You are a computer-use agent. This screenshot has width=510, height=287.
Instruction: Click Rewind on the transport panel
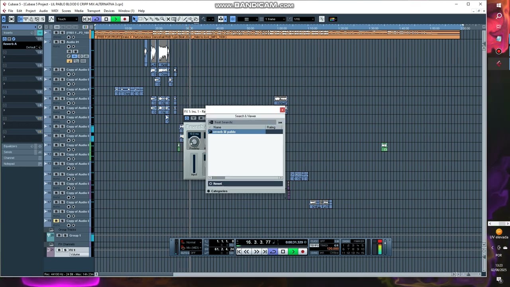click(246, 252)
